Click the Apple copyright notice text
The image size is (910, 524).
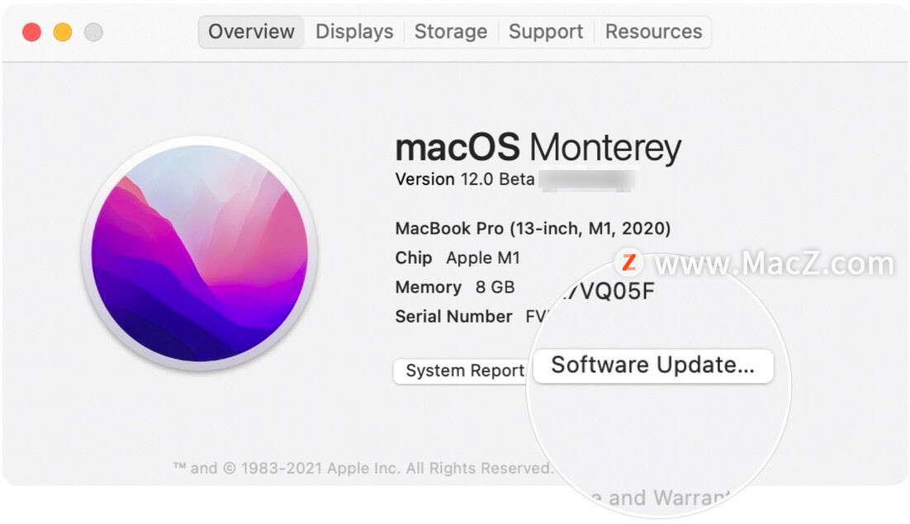point(363,468)
